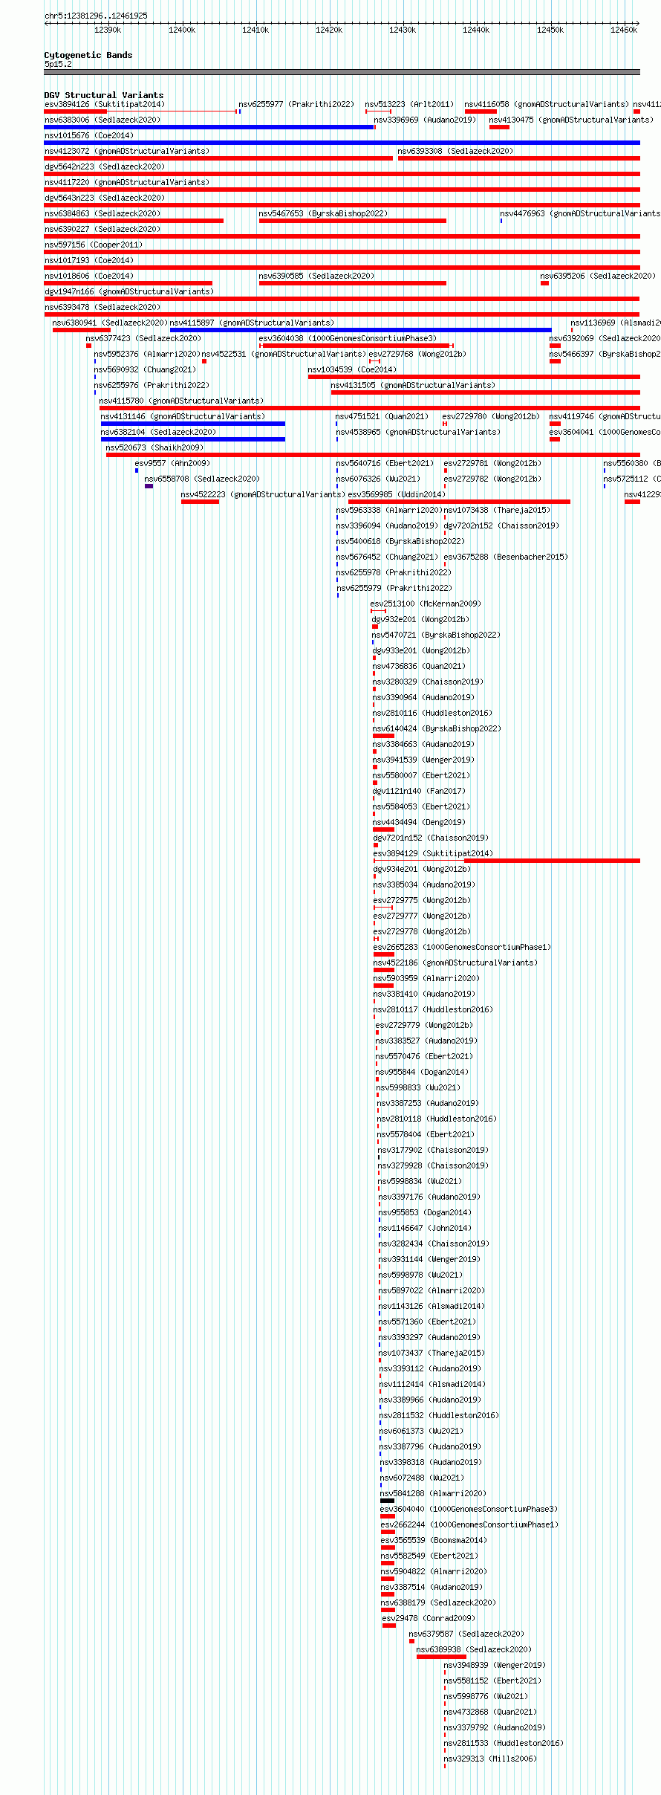The width and height of the screenshot is (661, 1795).
Task: Click the Cytogenetic Bands track title
Action: click(88, 55)
